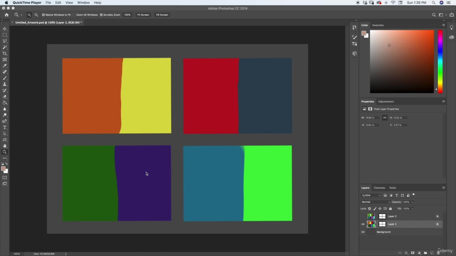This screenshot has height=256, width=456.
Task: Click the 100% zoom button
Action: (127, 15)
